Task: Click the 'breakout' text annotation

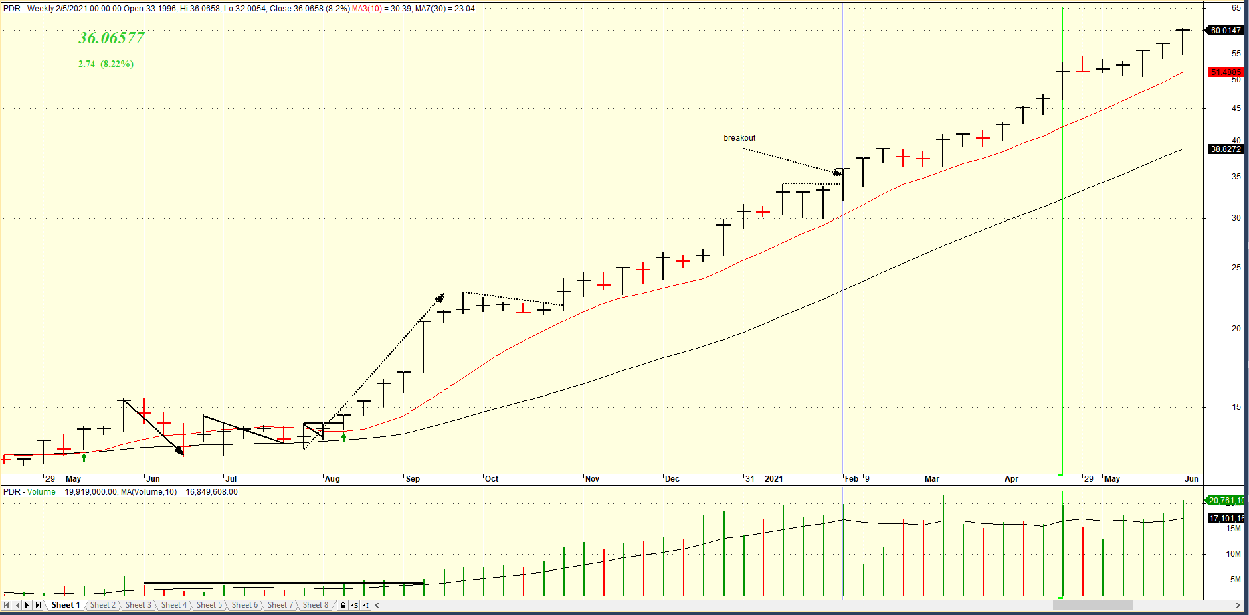Action: pyautogui.click(x=739, y=138)
